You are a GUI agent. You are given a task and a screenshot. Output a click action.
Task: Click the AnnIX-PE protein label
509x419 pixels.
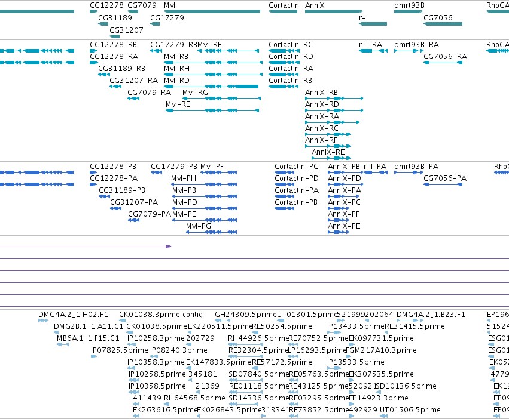coord(344,226)
